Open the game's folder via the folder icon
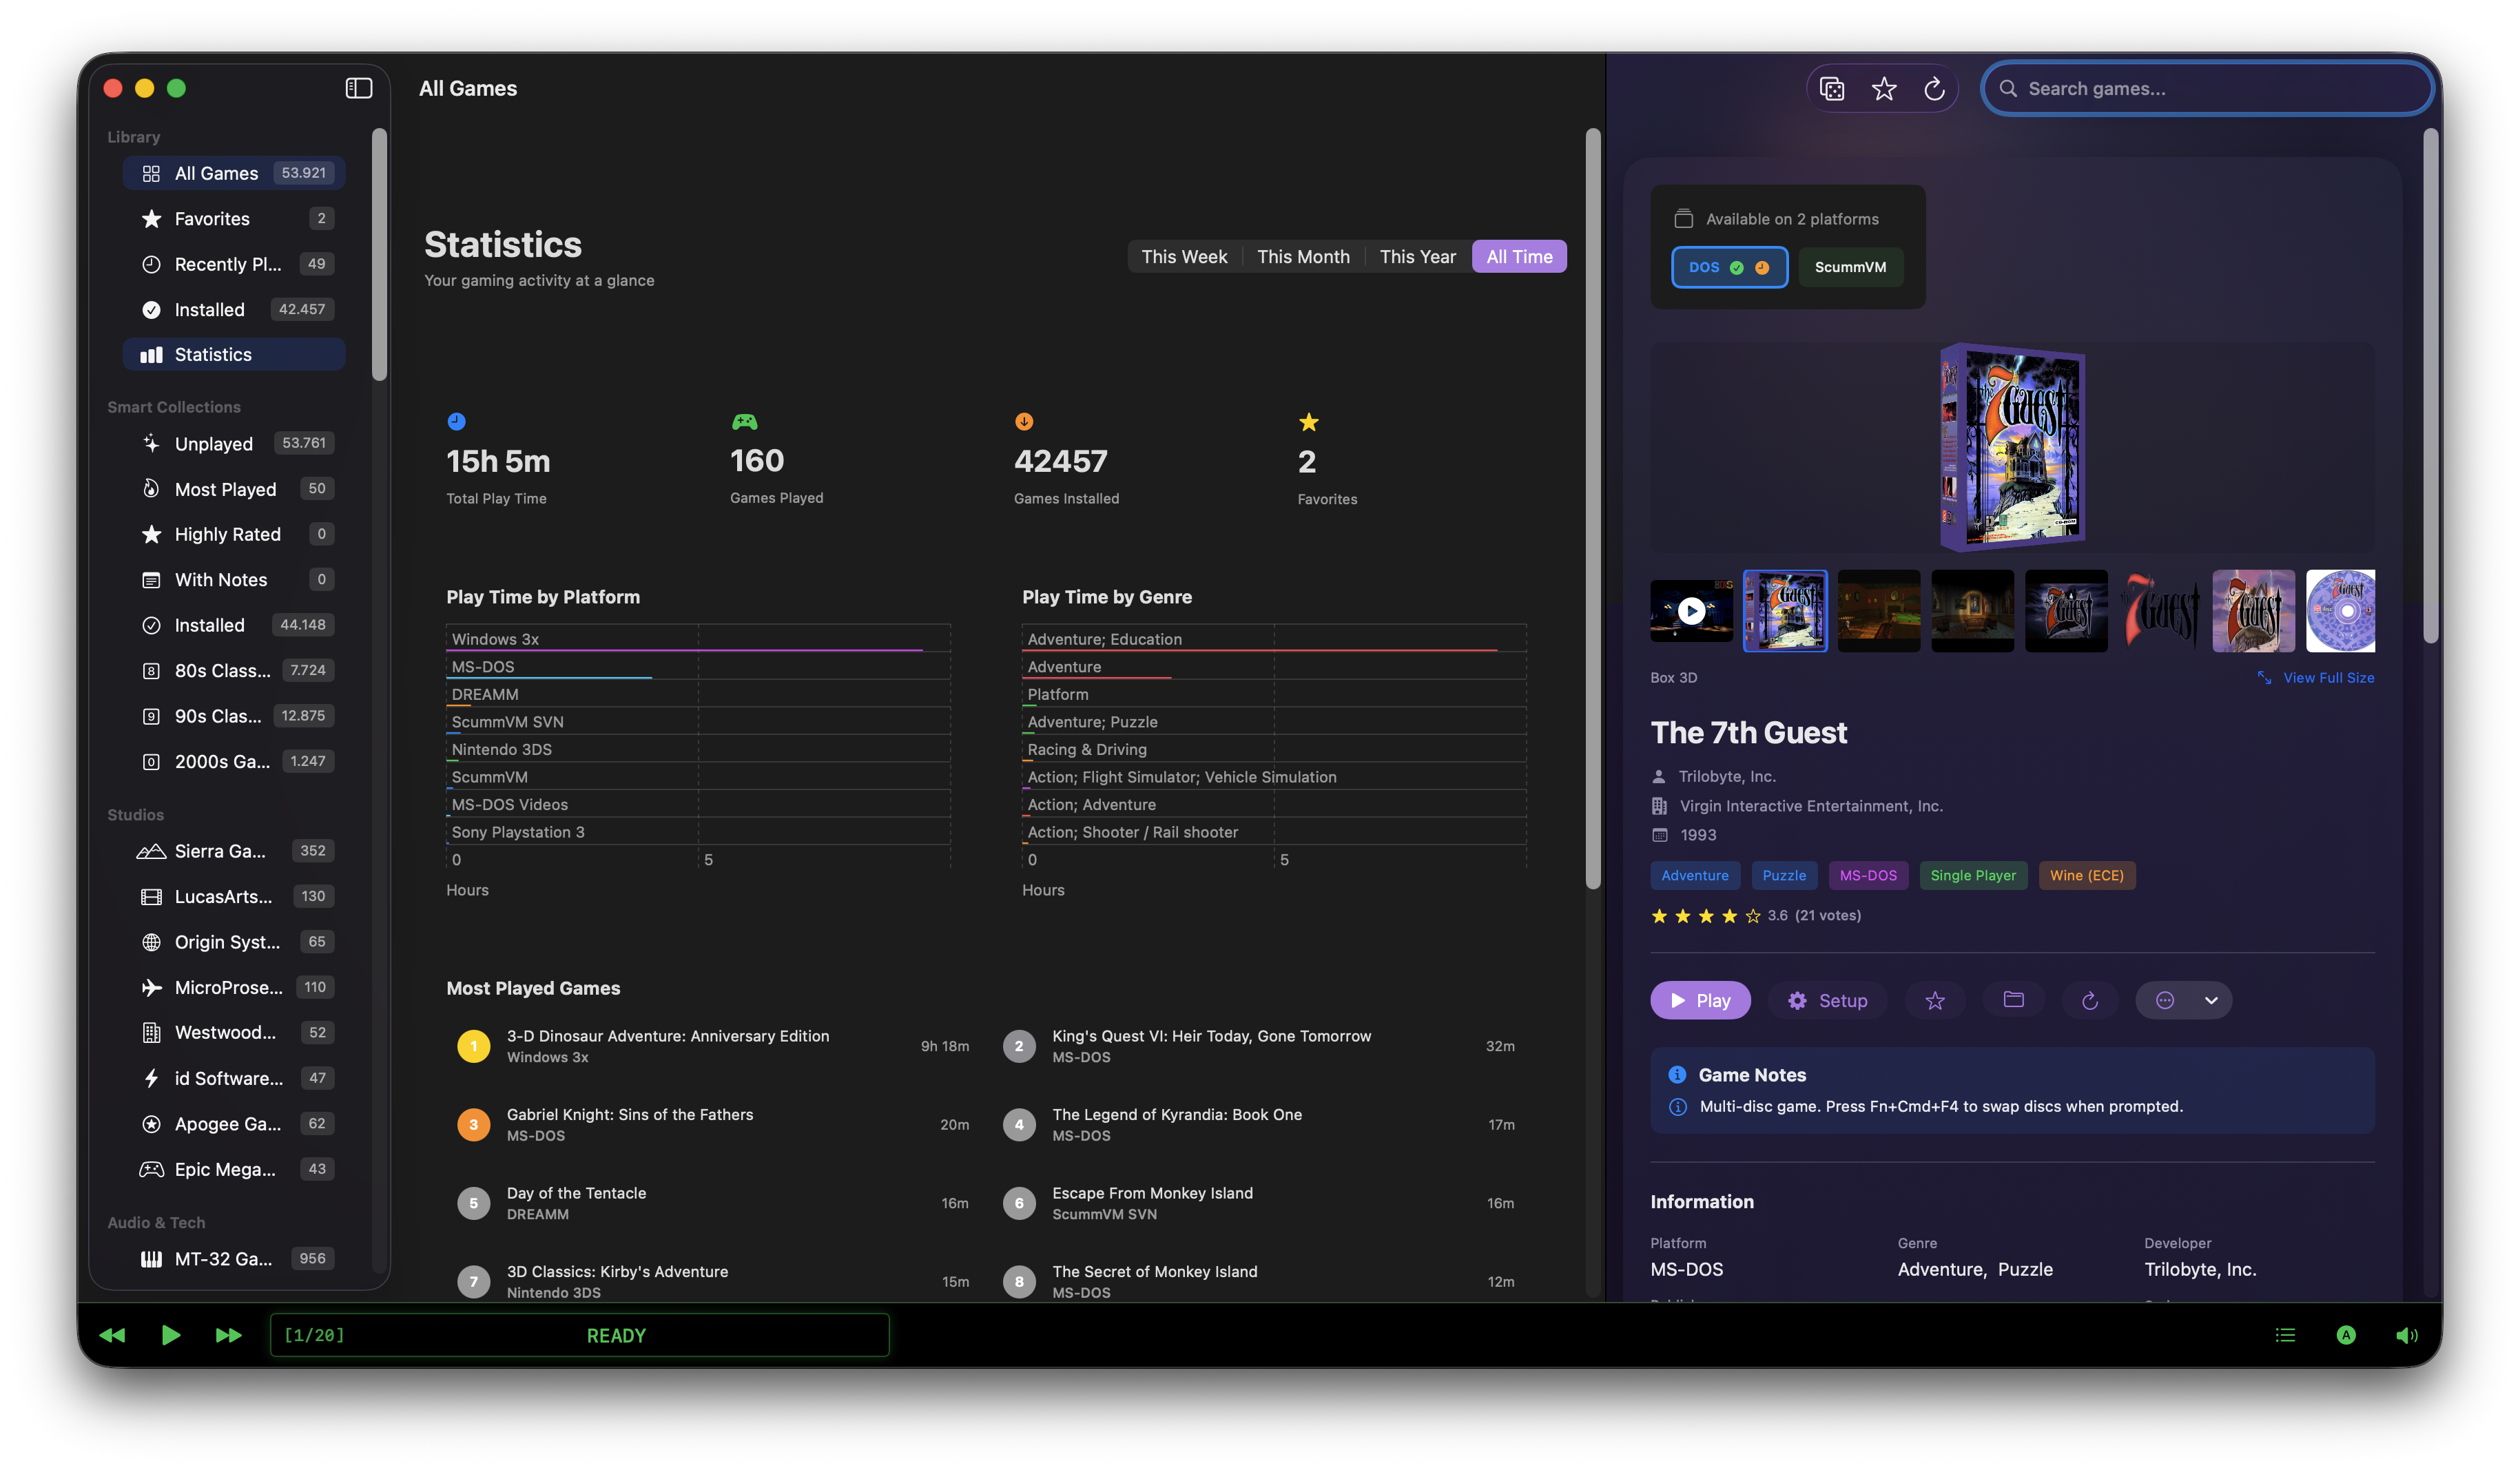 2014,1000
